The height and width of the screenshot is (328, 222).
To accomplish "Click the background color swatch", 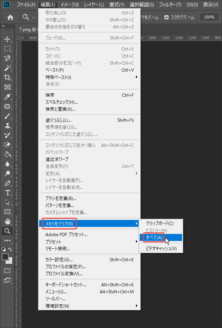I will 10,262.
